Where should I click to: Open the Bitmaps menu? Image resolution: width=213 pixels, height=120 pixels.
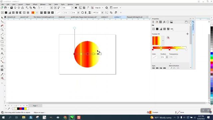[x=43, y=4]
